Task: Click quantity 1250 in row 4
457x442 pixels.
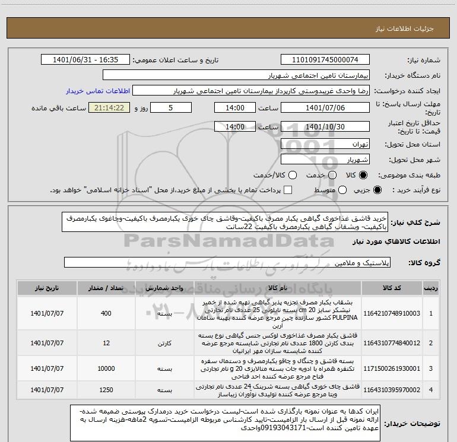Action: (x=106, y=390)
